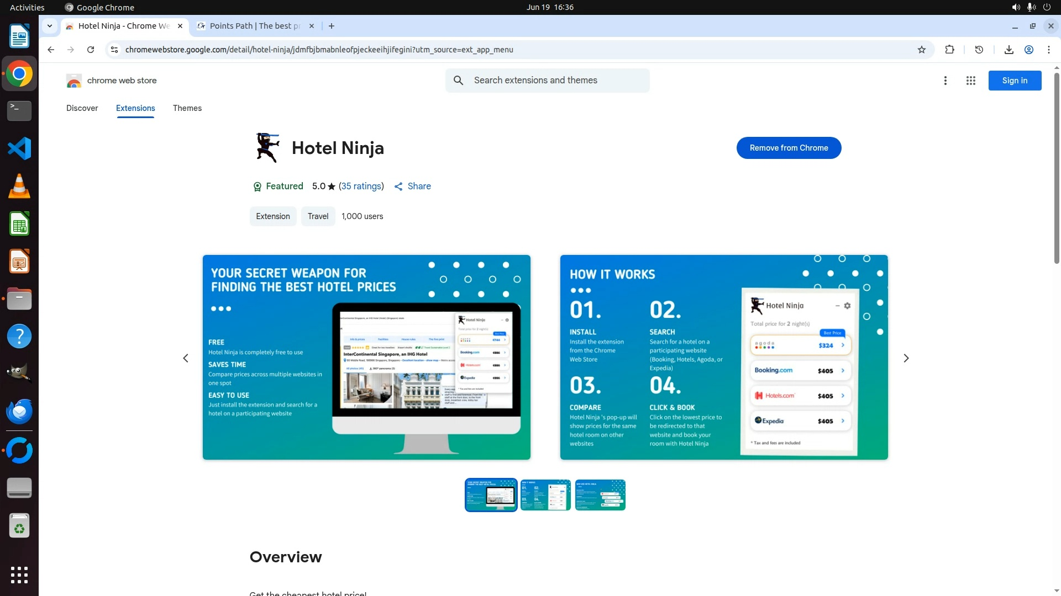Click the Google apps grid icon
Image resolution: width=1061 pixels, height=596 pixels.
click(970, 81)
